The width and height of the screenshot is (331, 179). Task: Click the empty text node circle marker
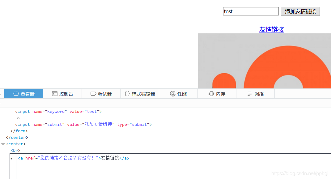[18, 118]
